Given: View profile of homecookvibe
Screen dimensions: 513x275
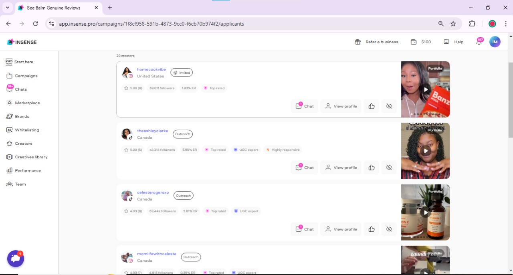Looking at the screenshot, I should [341, 106].
